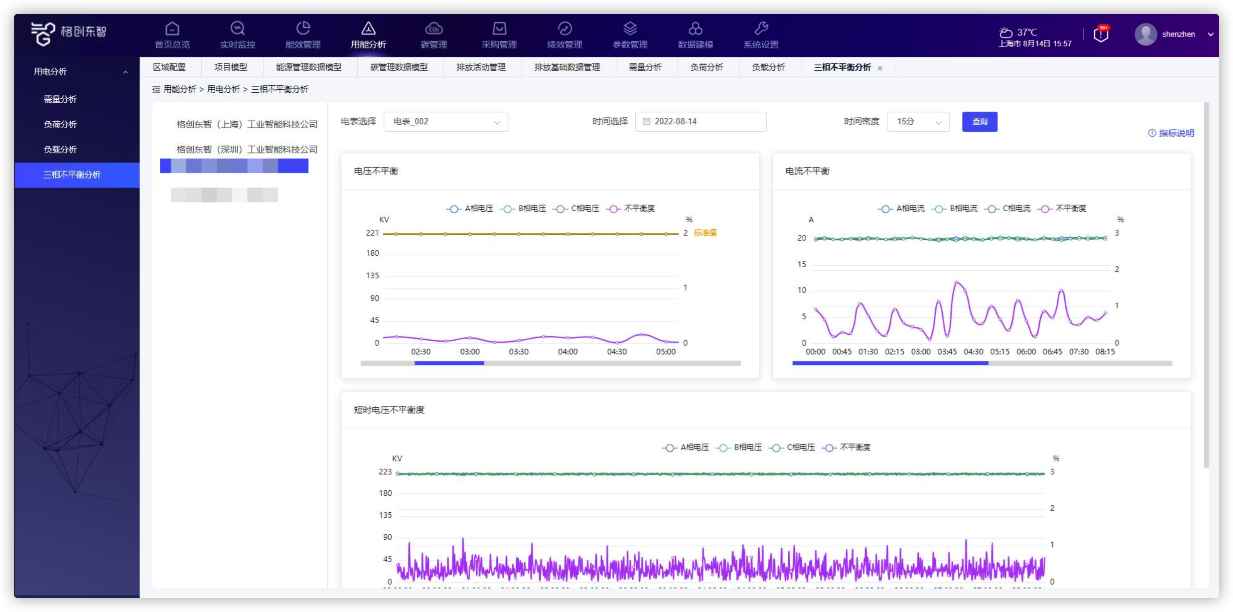The height and width of the screenshot is (612, 1233).
Task: Open the 电表选择 dropdown
Action: (445, 122)
